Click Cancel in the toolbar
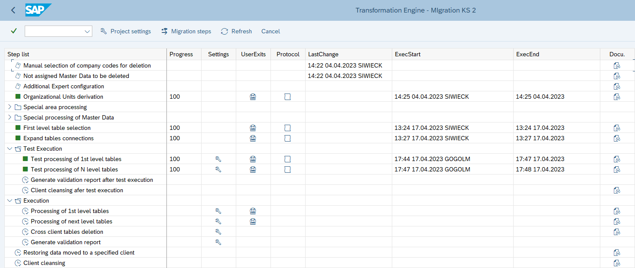635x268 pixels. [270, 31]
